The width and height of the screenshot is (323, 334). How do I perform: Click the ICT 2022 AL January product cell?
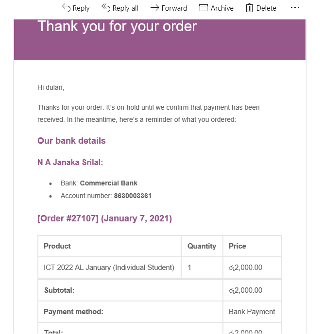click(109, 267)
